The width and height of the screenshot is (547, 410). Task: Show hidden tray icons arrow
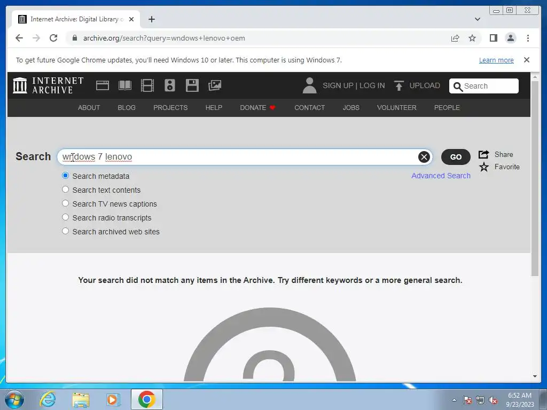pos(454,400)
